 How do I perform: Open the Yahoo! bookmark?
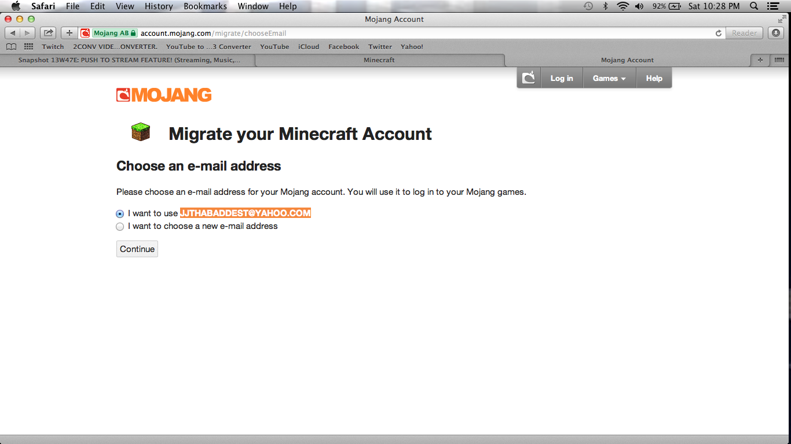pos(412,47)
